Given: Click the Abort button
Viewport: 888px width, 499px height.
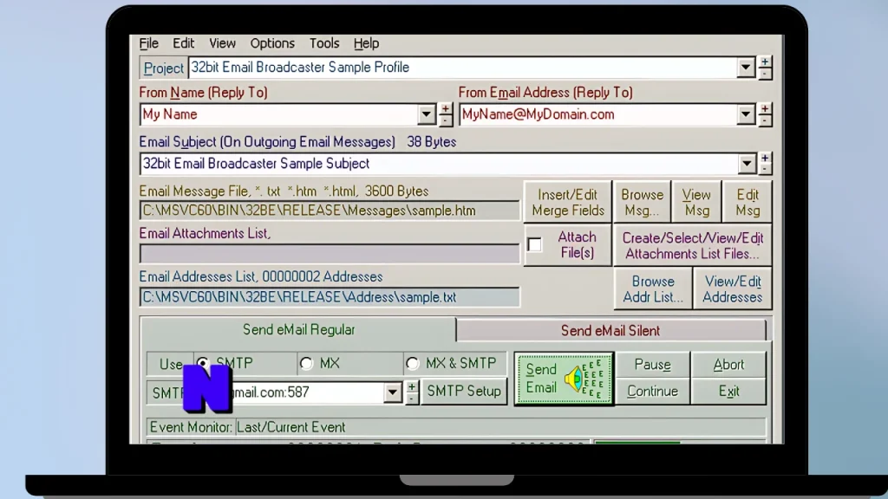Looking at the screenshot, I should [728, 365].
